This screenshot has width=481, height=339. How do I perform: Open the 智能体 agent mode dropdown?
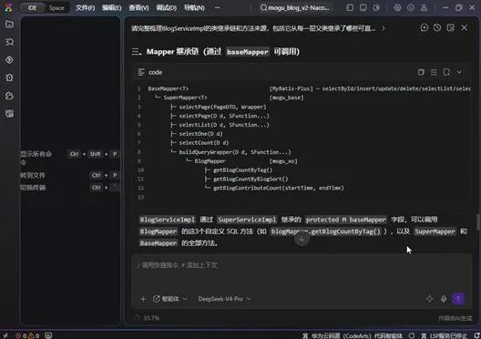[x=170, y=299]
